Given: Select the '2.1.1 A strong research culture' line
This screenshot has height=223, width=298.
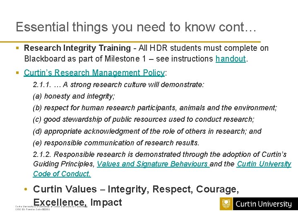Looking at the screenshot, I should point(118,85).
